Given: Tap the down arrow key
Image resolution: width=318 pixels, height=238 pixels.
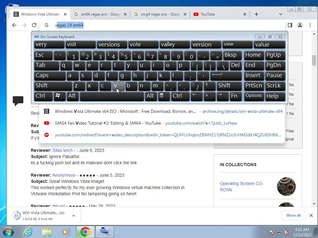Looking at the screenshot, I should pyautogui.click(x=210, y=96).
